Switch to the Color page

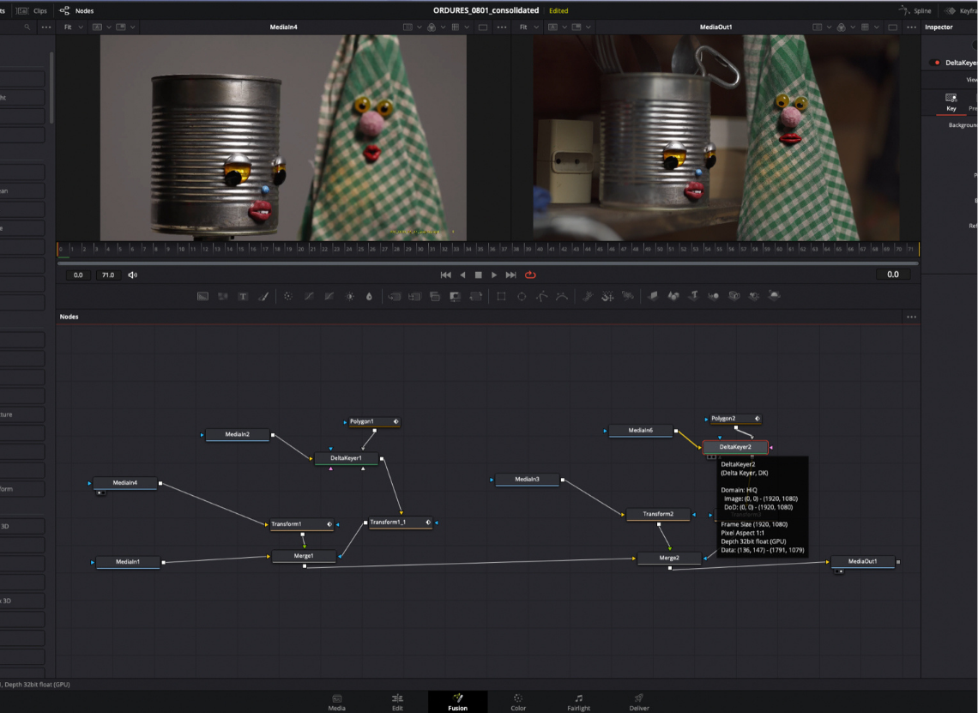518,702
